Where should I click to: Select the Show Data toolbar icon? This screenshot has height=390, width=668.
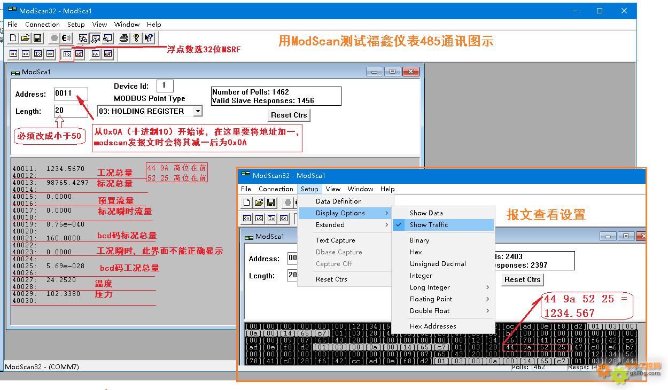click(95, 38)
